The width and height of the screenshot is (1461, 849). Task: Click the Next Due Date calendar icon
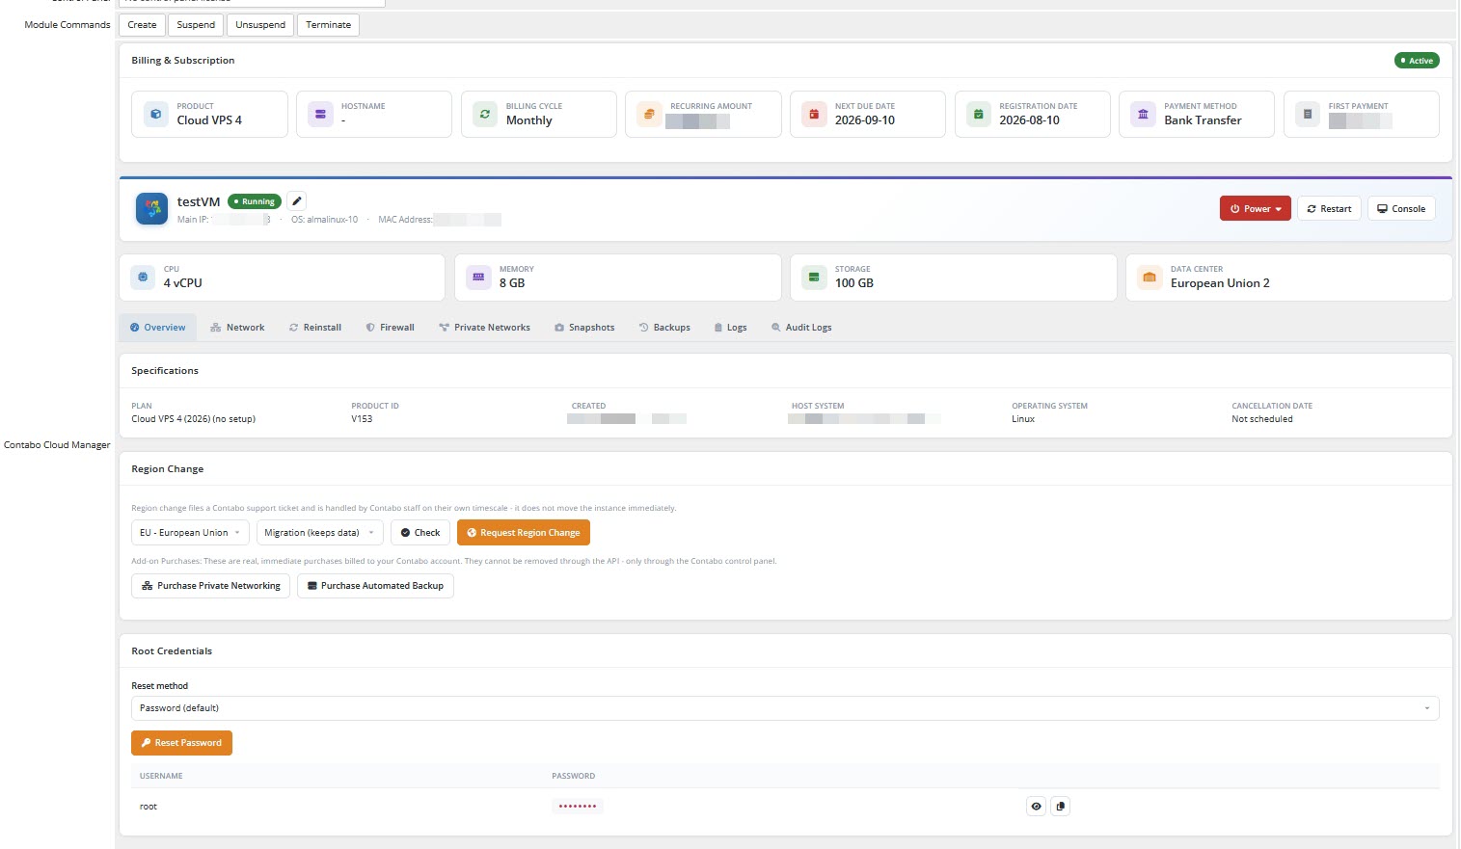coord(814,114)
